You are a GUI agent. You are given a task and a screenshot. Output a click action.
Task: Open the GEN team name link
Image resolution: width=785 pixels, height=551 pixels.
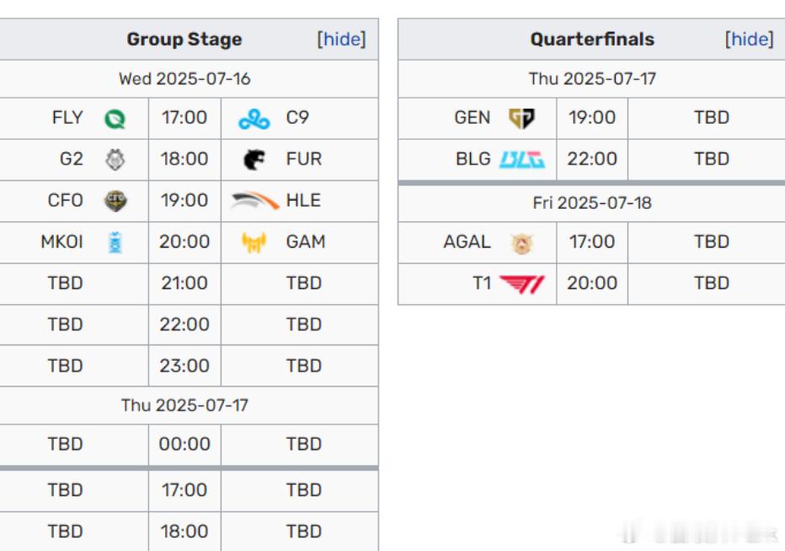tap(473, 118)
